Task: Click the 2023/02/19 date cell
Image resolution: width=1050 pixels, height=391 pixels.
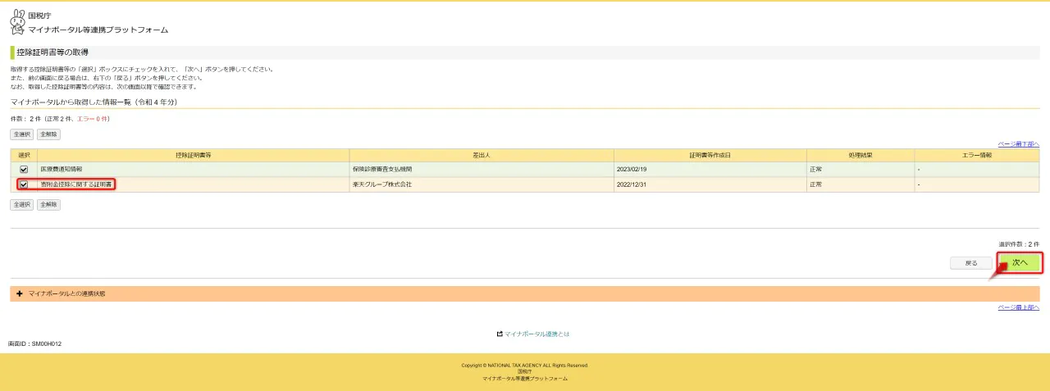Action: point(632,169)
